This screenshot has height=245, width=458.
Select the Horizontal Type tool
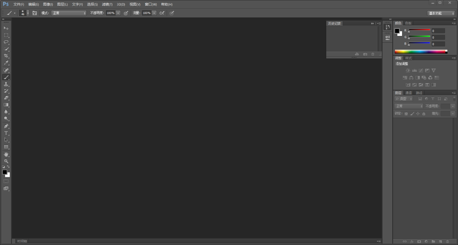point(6,133)
